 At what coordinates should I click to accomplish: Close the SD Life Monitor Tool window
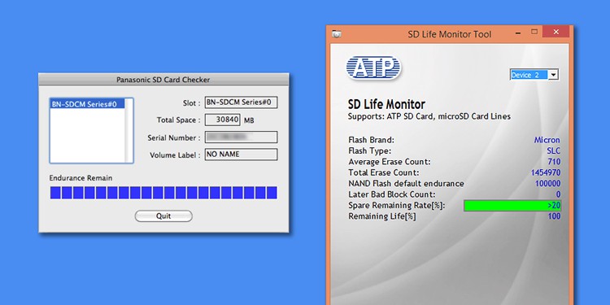[x=556, y=32]
